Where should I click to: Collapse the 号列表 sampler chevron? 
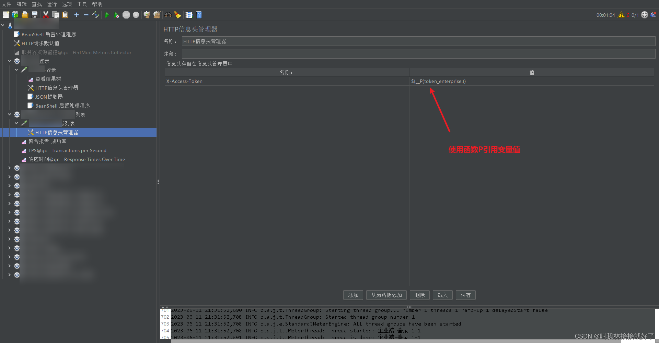[16, 123]
